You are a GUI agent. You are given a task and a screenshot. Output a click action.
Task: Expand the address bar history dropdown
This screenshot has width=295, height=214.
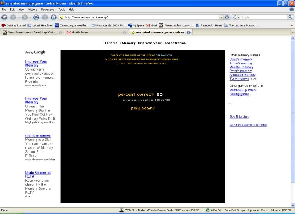[x=221, y=17]
